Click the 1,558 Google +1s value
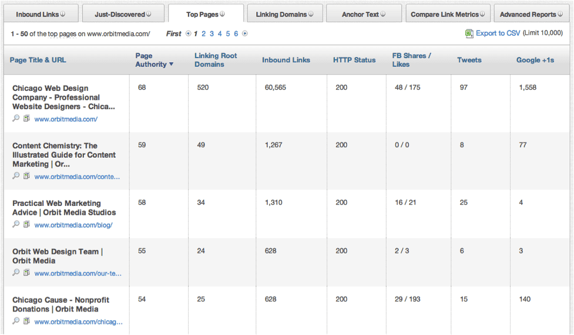Viewport: 574px width, 335px height. tap(528, 87)
